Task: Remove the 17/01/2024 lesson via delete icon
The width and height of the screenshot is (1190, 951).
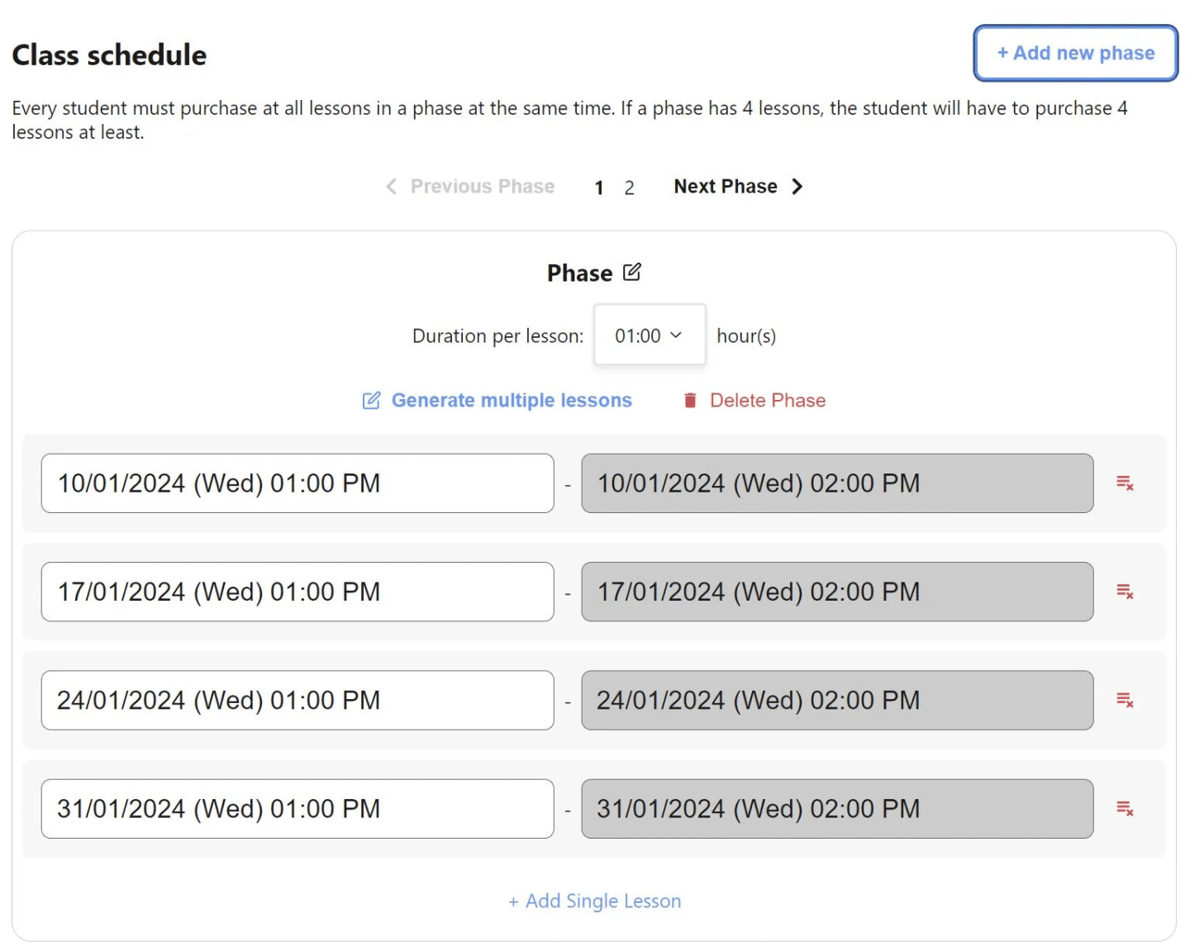Action: [1125, 592]
